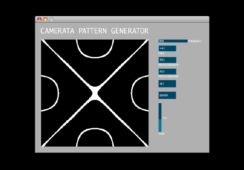Viewport: 244px width, 170px height.
Task: Click the FREQUENCY label text
Action: (195, 41)
